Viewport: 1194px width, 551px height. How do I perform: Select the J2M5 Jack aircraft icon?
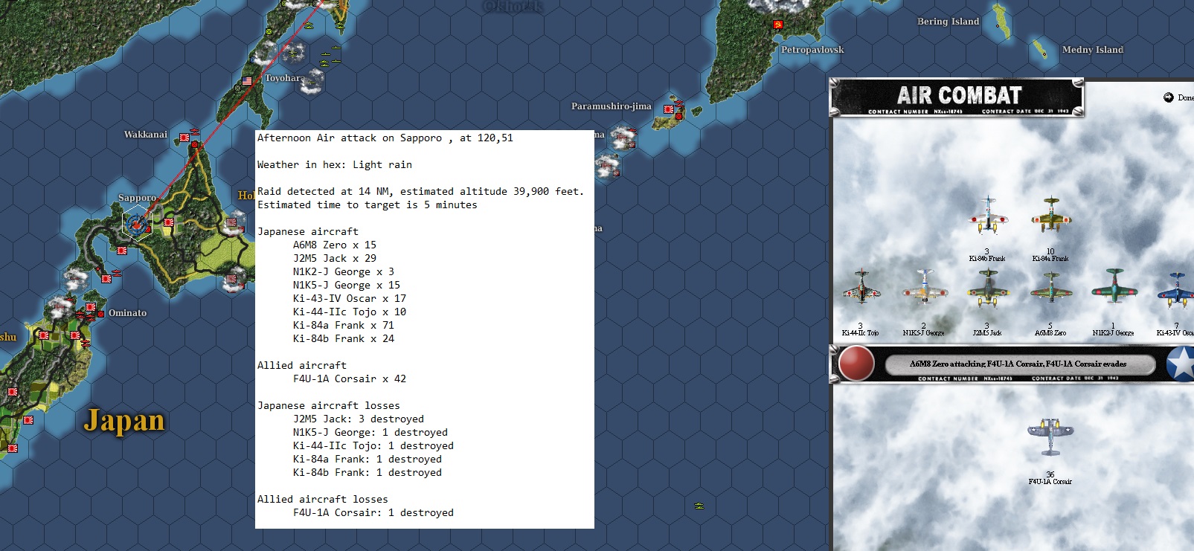coord(987,288)
